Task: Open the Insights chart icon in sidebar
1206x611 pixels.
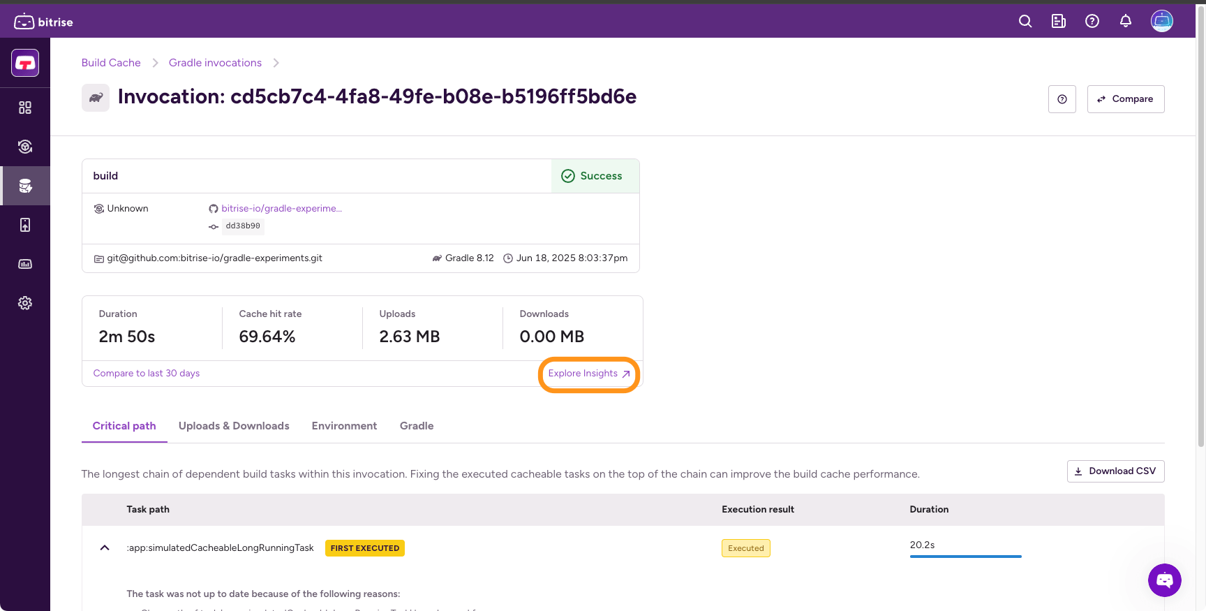Action: click(x=25, y=264)
